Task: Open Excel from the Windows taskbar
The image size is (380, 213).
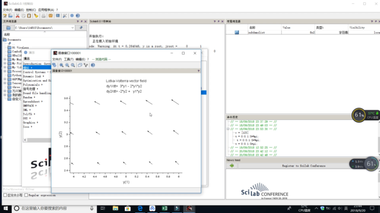Action: (x=165, y=208)
